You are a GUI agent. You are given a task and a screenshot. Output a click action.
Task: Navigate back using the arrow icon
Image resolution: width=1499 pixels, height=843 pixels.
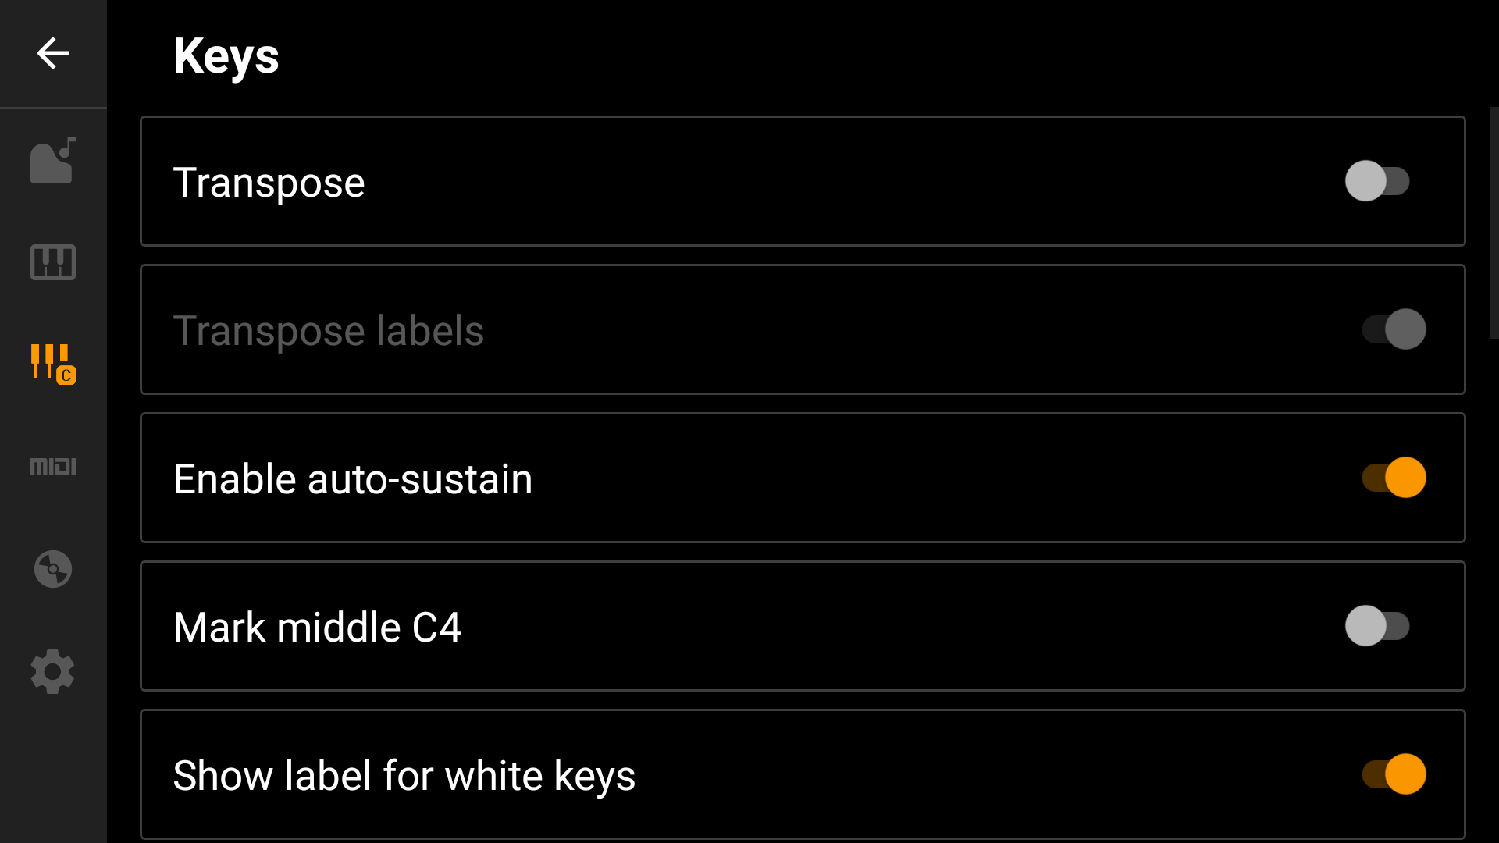52,53
